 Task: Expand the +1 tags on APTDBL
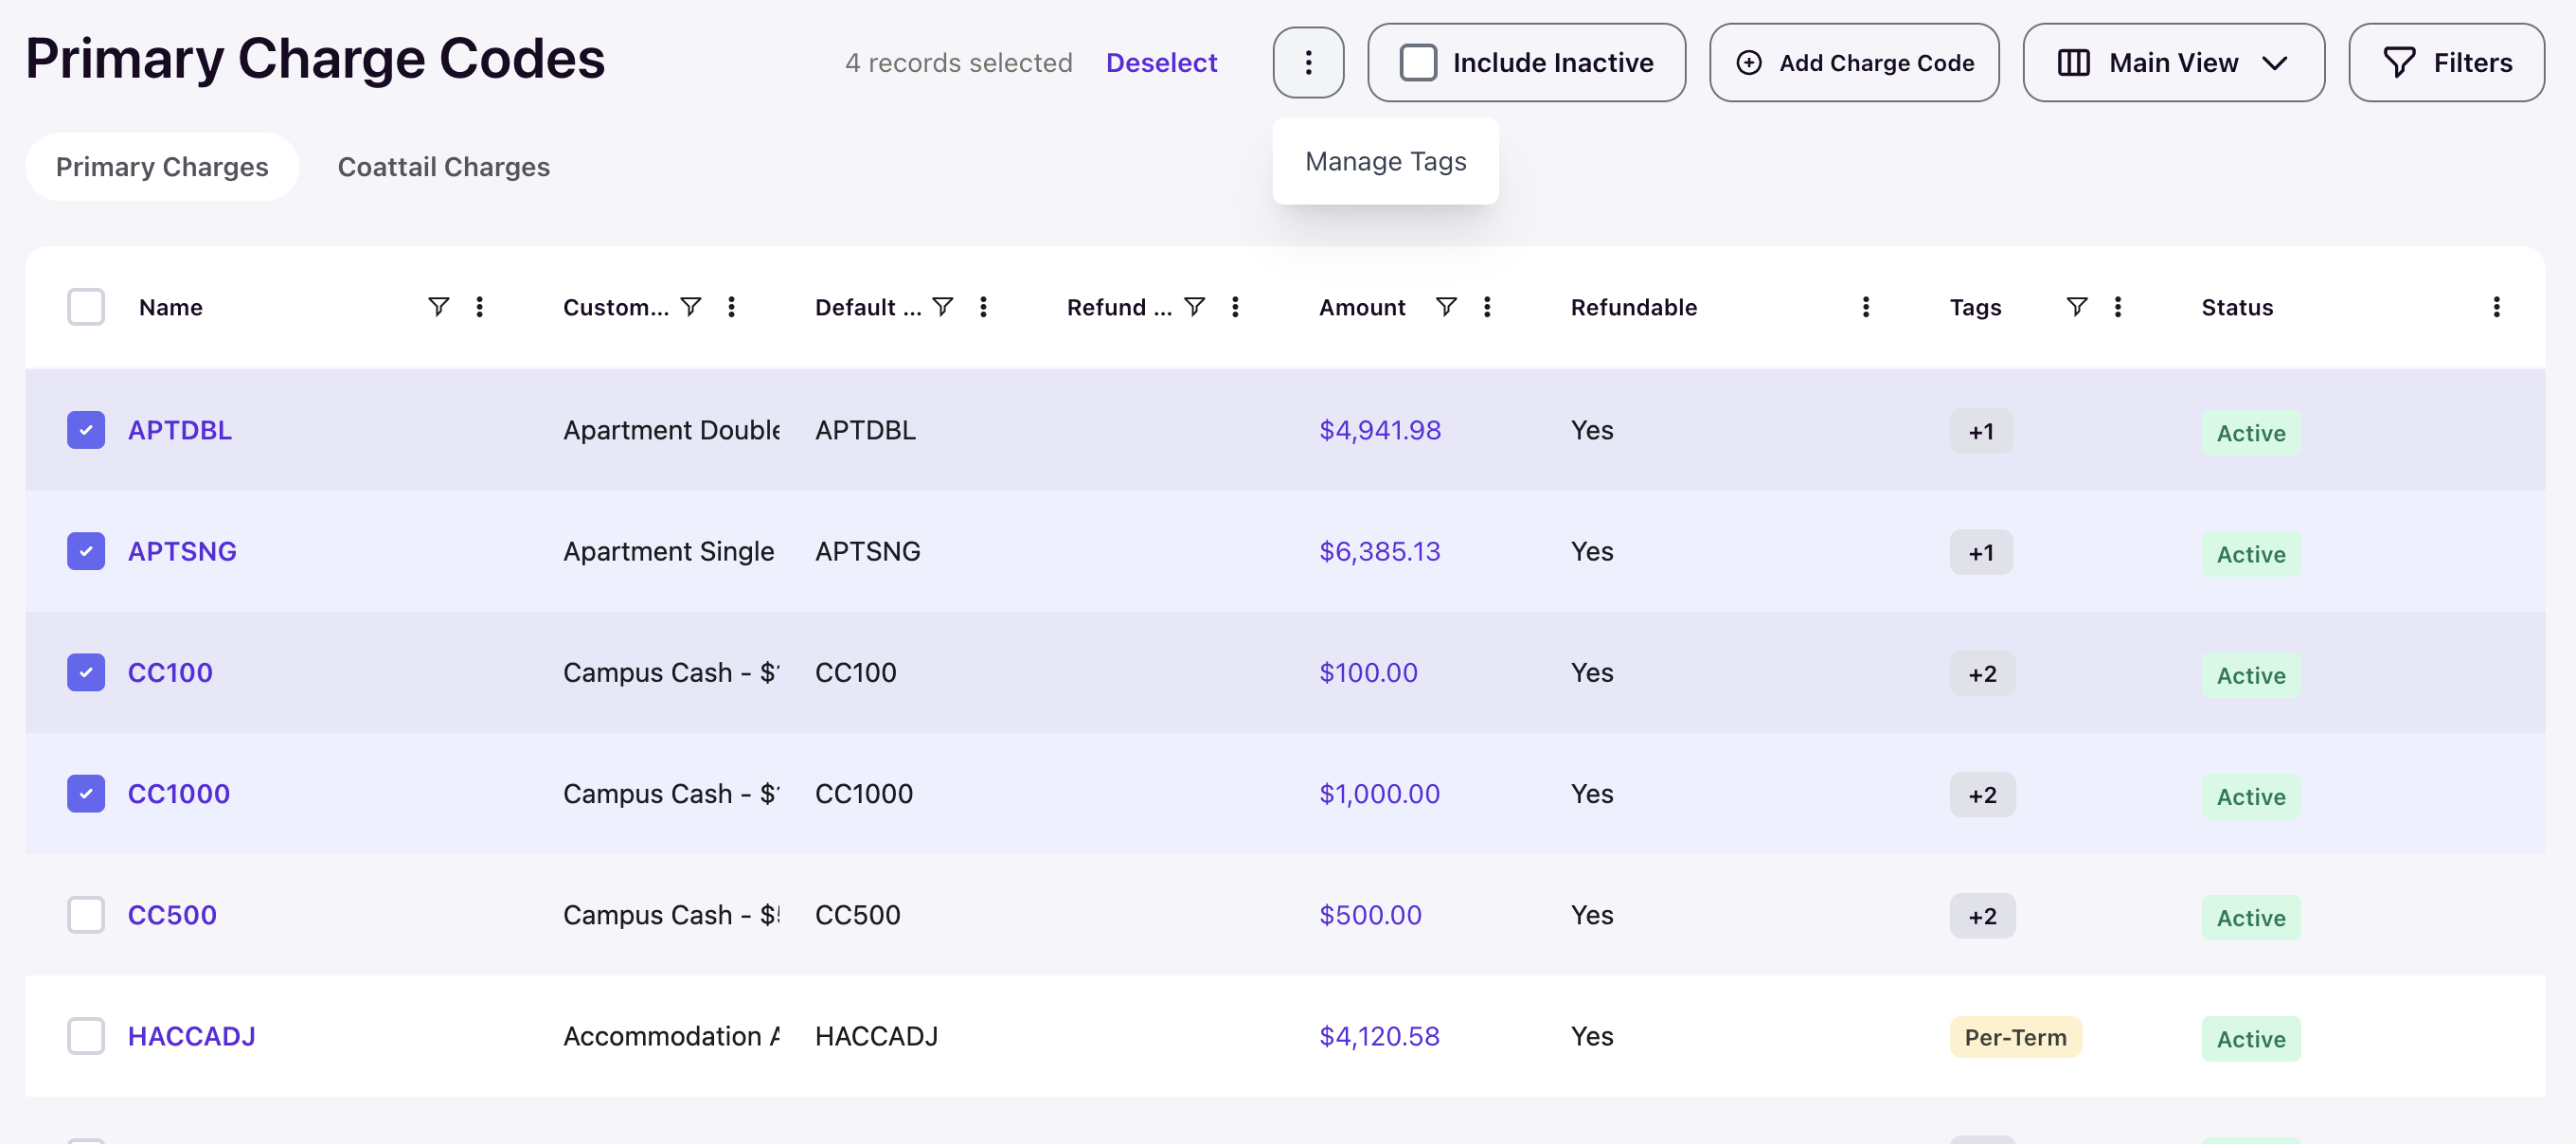coord(1980,431)
